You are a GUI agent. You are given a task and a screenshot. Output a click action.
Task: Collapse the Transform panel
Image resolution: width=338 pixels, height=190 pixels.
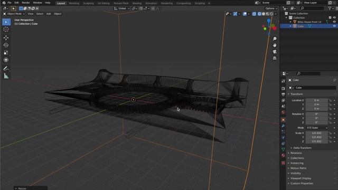(x=296, y=94)
